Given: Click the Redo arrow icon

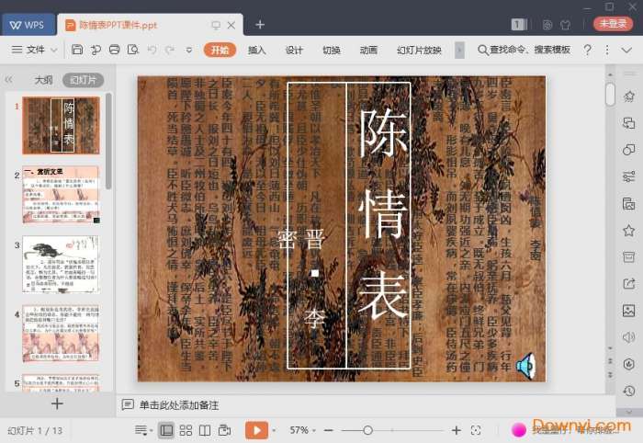Looking at the screenshot, I should coord(170,50).
